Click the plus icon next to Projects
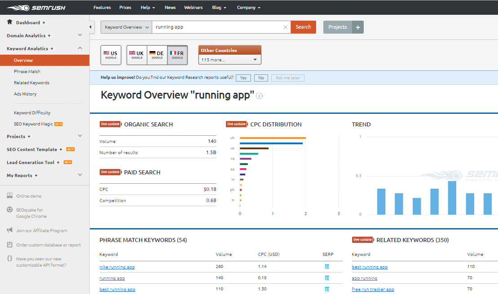The width and height of the screenshot is (498, 294). [357, 27]
